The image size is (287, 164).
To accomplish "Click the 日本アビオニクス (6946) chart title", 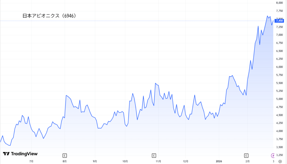I will point(49,16).
